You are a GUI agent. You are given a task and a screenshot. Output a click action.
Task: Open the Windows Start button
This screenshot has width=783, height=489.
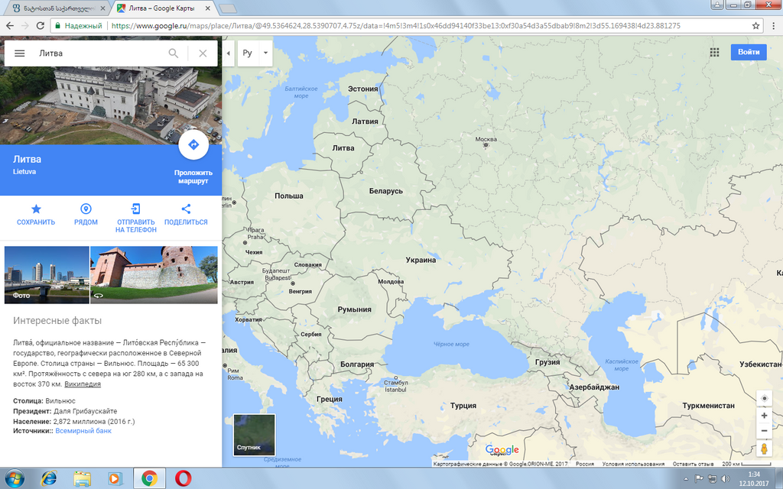(x=14, y=478)
